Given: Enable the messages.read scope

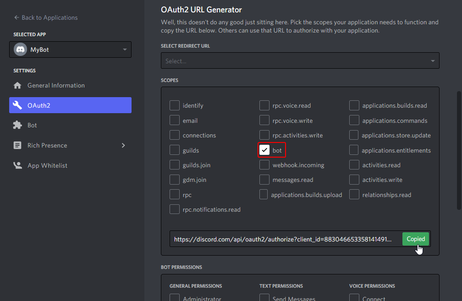Looking at the screenshot, I should 264,180.
